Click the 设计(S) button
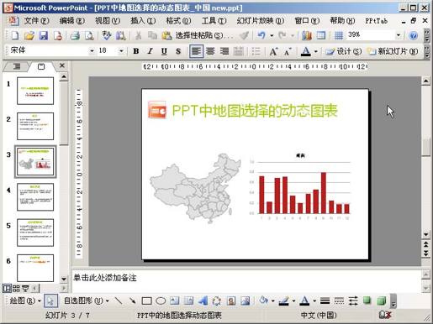 tap(344, 51)
